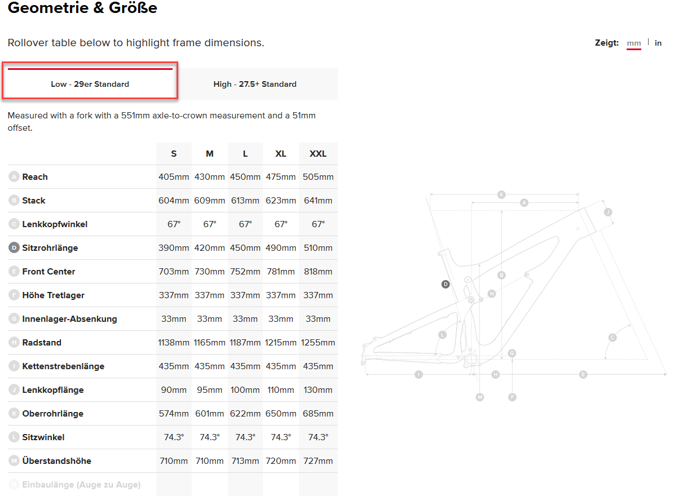The image size is (674, 496).
Task: Click the S size column header
Action: pyautogui.click(x=174, y=154)
